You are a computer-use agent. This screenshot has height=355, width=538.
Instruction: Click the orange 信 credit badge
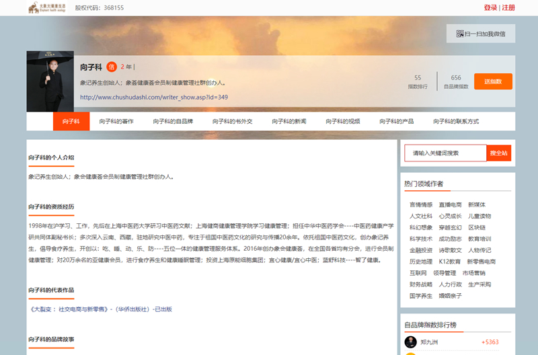(x=112, y=67)
